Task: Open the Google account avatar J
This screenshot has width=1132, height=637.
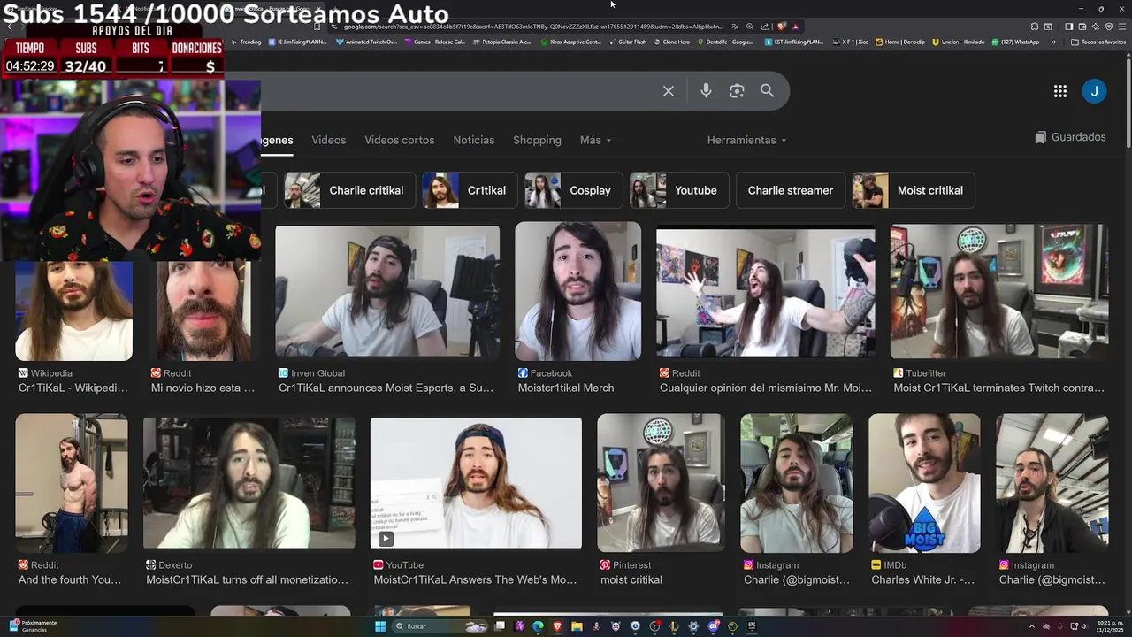Action: tap(1094, 91)
